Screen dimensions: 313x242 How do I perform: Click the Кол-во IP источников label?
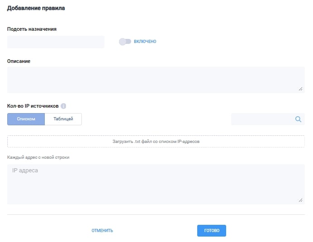[x=33, y=106]
